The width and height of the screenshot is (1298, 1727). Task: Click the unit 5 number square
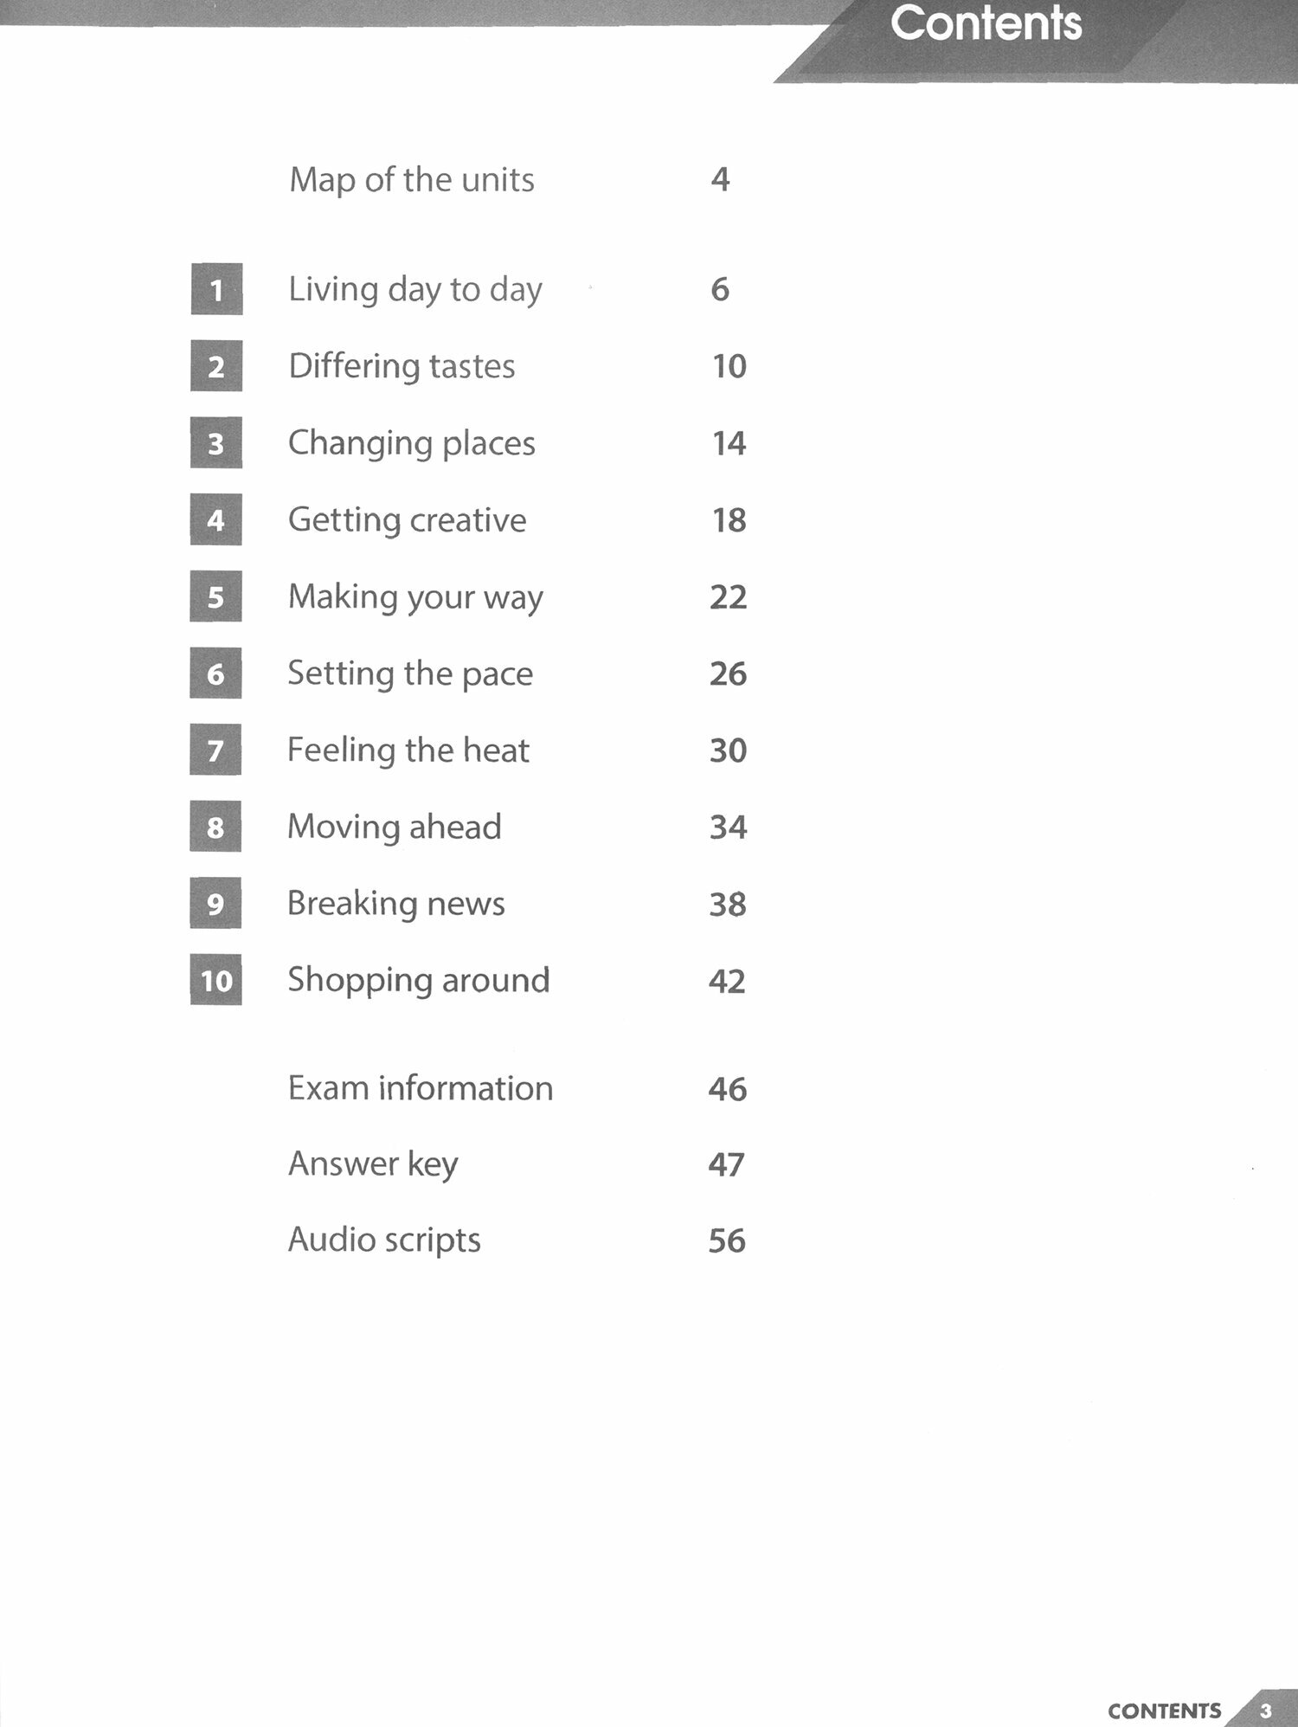(x=215, y=596)
